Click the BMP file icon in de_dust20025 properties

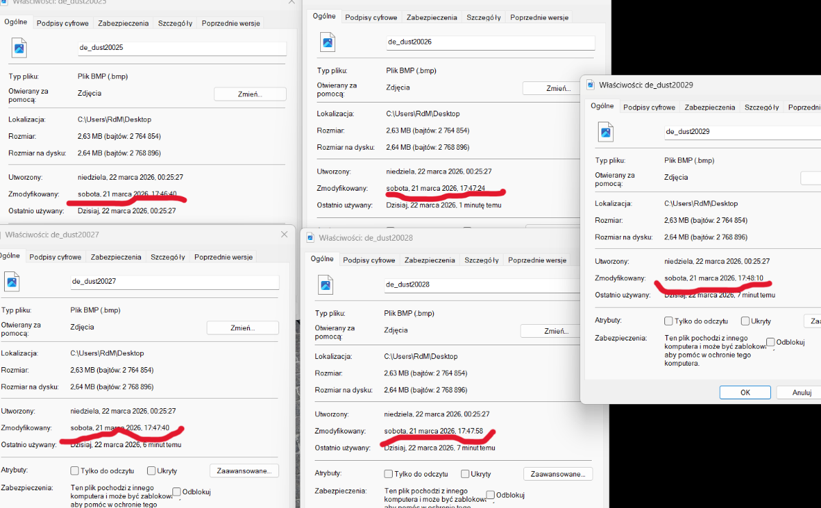(19, 49)
